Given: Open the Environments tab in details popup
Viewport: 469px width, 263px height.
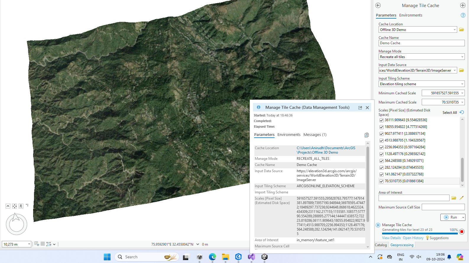Looking at the screenshot, I should tap(289, 135).
